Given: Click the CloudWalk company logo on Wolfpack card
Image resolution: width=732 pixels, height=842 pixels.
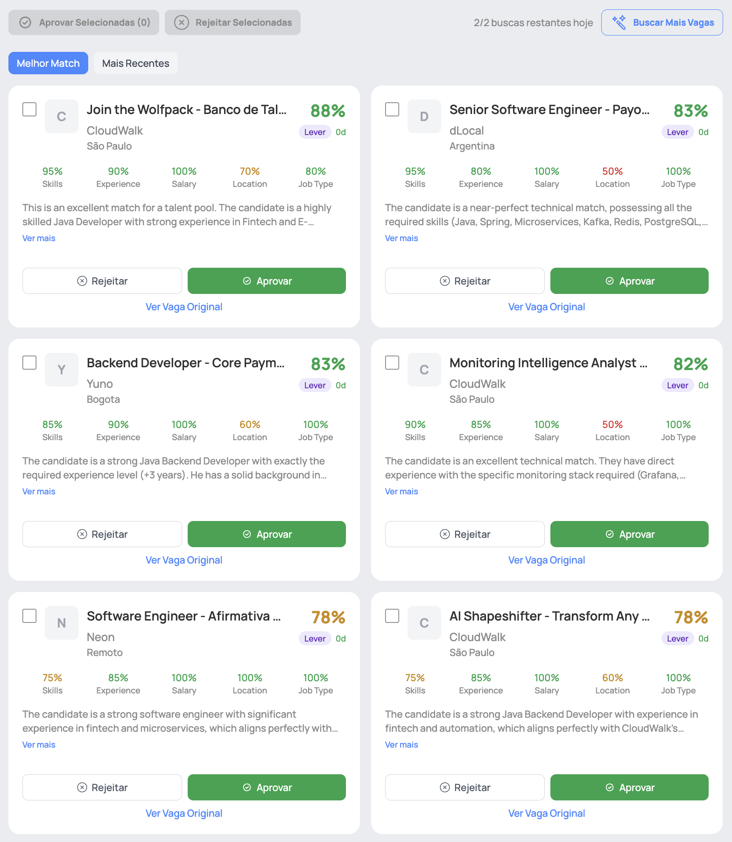Looking at the screenshot, I should point(61,116).
